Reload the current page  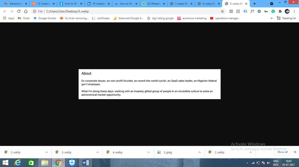[x=19, y=12]
